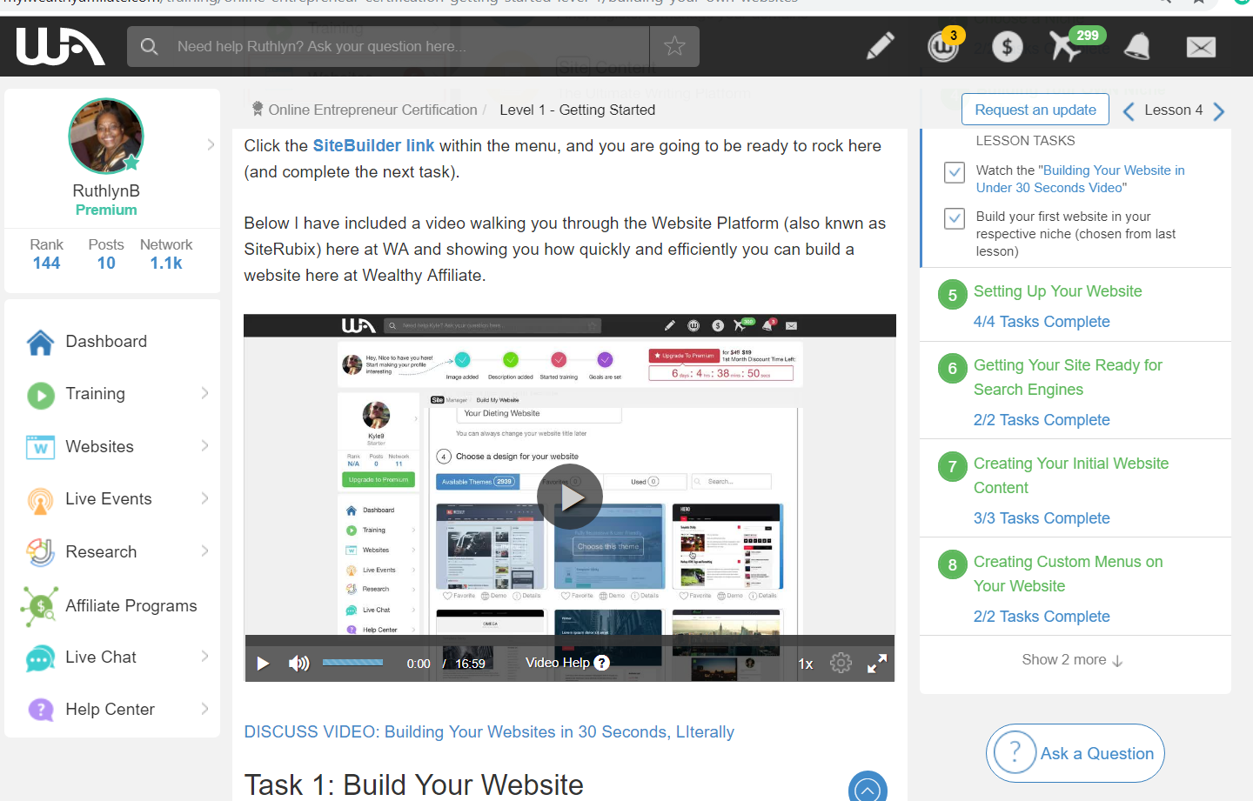Mute the video with speaker icon
The height and width of the screenshot is (801, 1253).
point(298,664)
